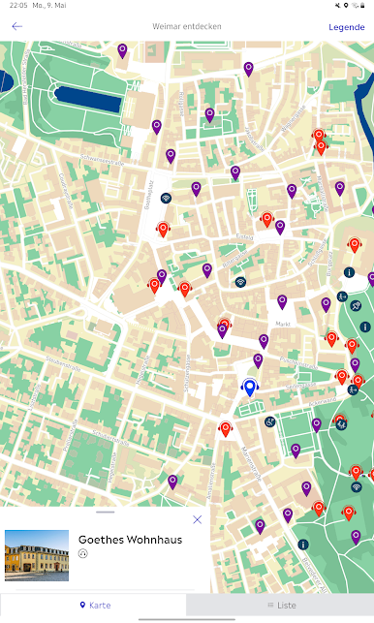Tap the Eisfeld street label

[x=244, y=236]
